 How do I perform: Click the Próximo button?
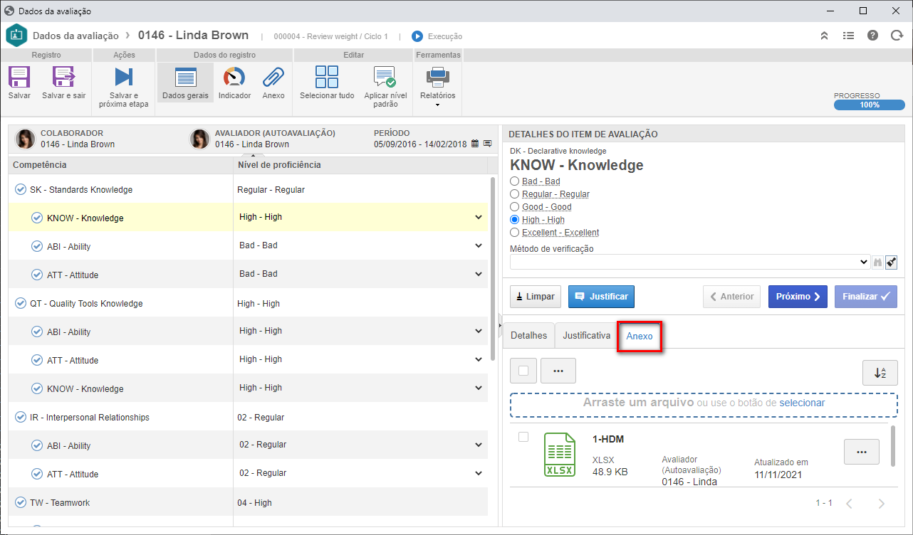pos(798,297)
